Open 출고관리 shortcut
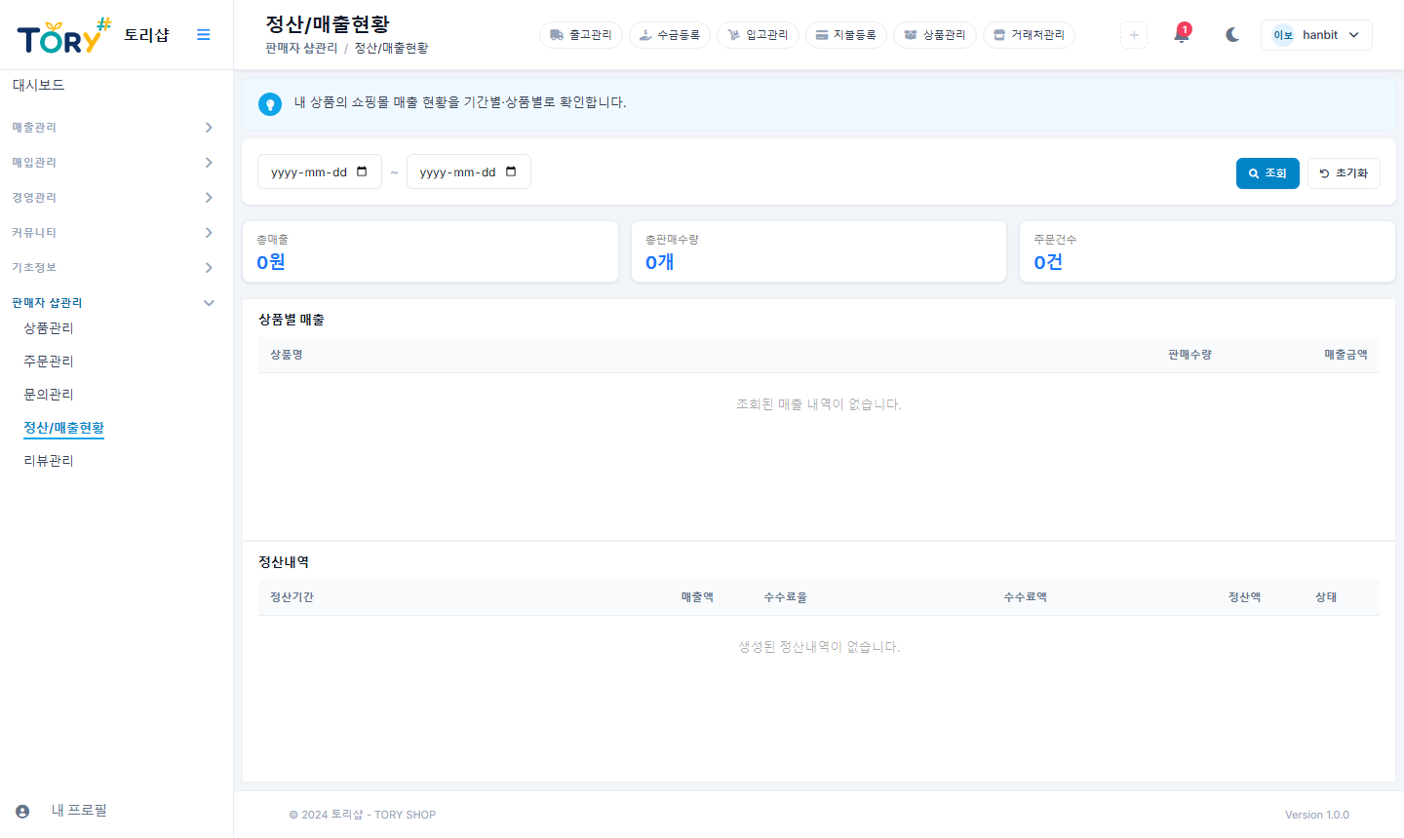Viewport: 1404px width, 838px height. coord(581,35)
